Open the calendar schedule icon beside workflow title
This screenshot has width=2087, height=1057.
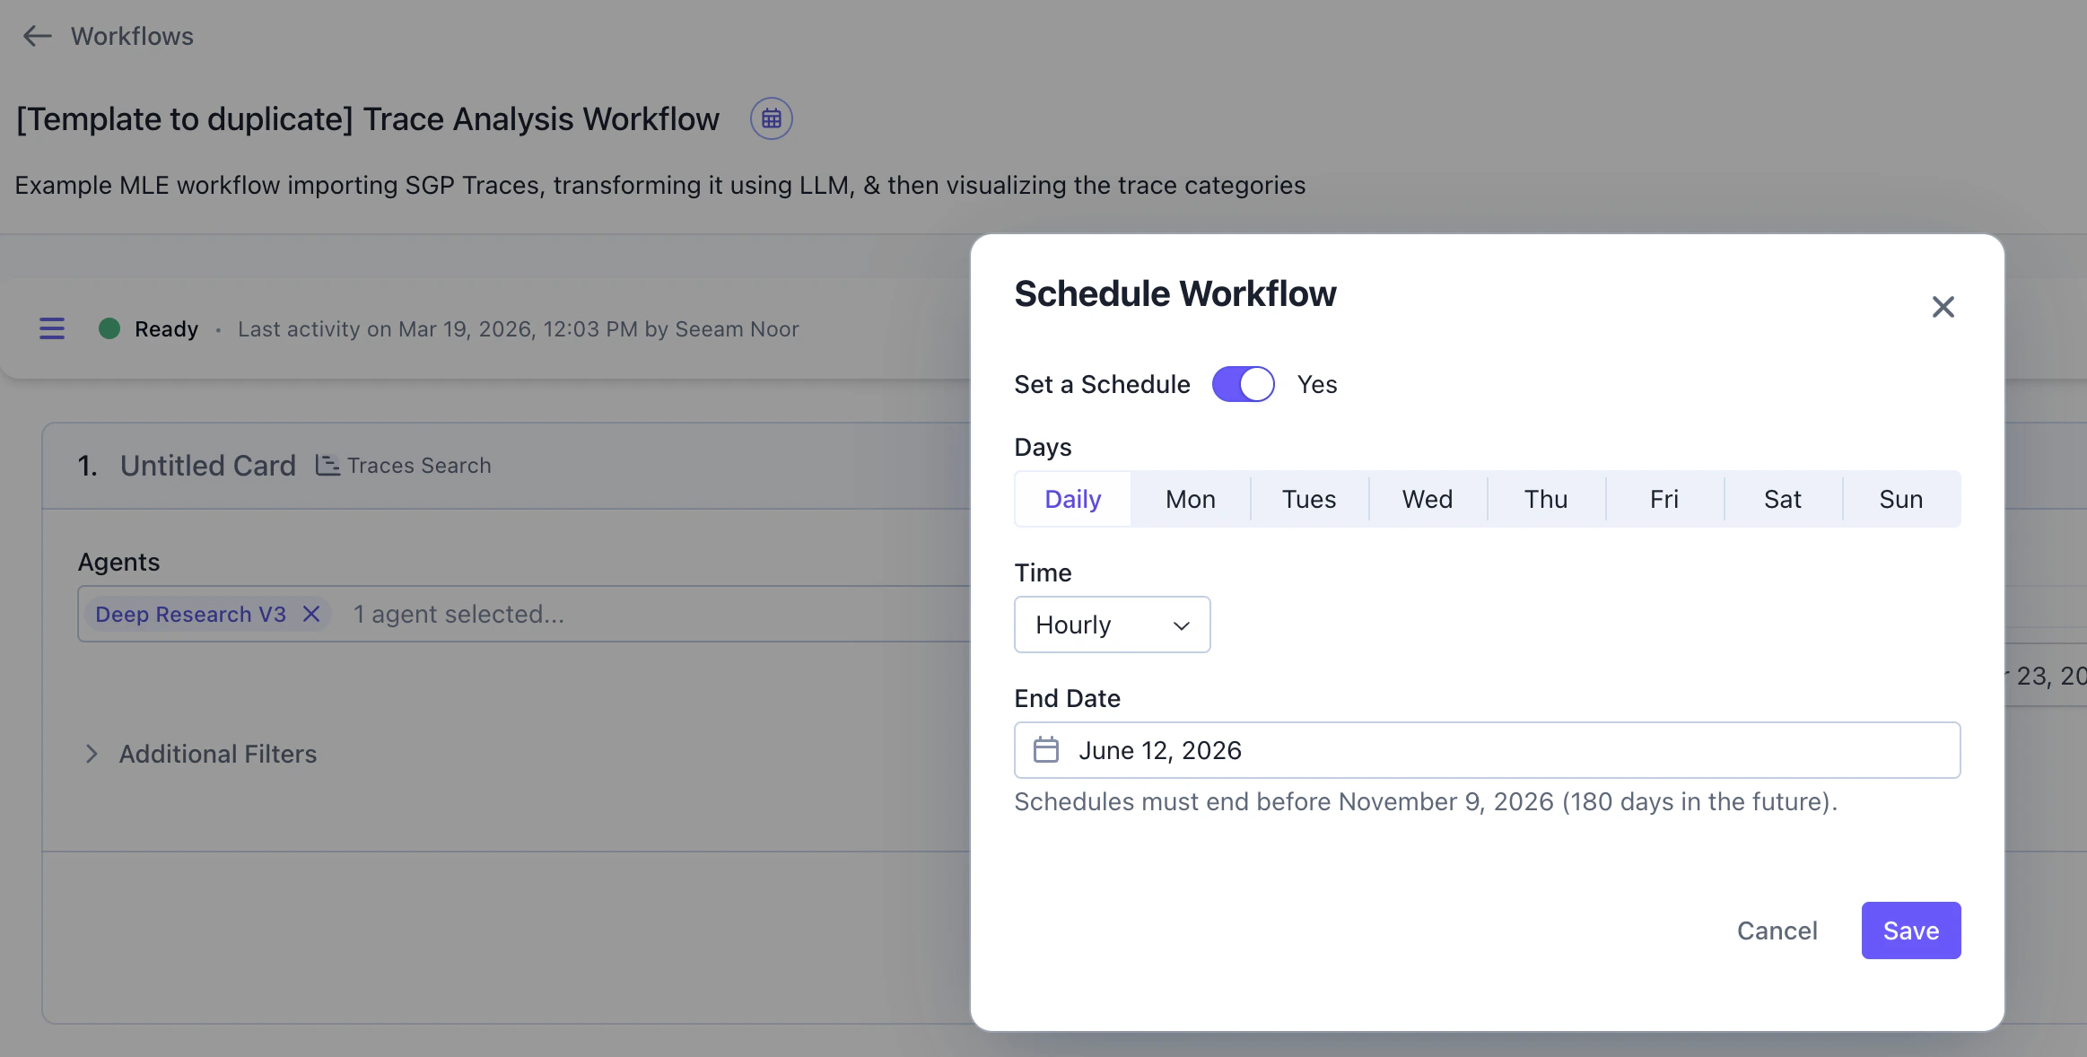(x=771, y=118)
